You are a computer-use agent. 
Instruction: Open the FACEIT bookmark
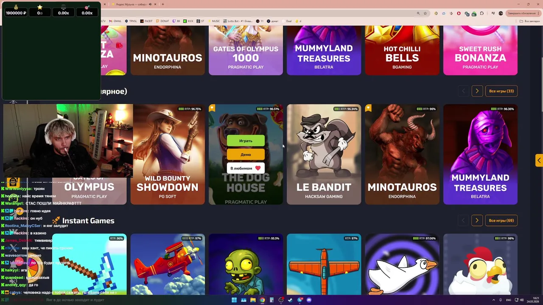146,21
